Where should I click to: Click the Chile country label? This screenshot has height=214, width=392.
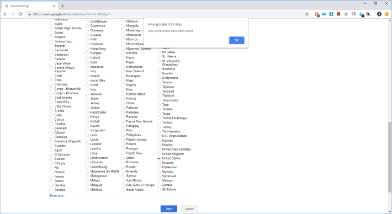pyautogui.click(x=58, y=80)
